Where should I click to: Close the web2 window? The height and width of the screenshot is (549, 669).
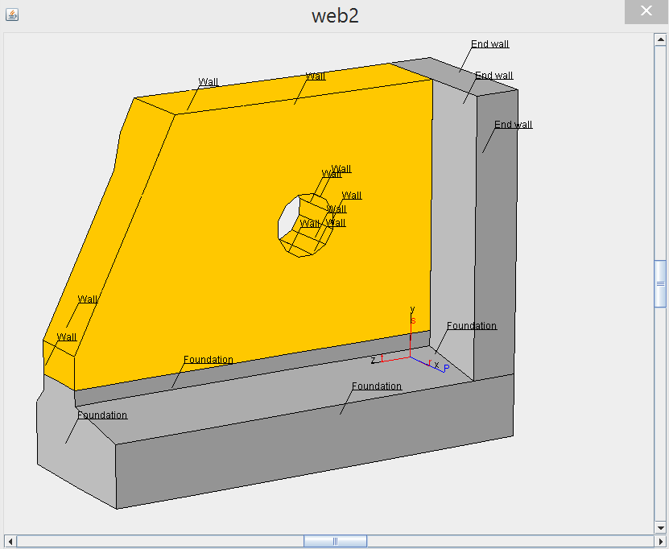646,11
